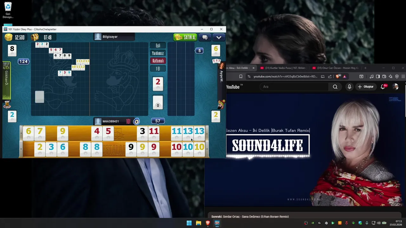Click the YouTube Ara search field
Viewport: 406px width, 228px height.
pos(294,87)
